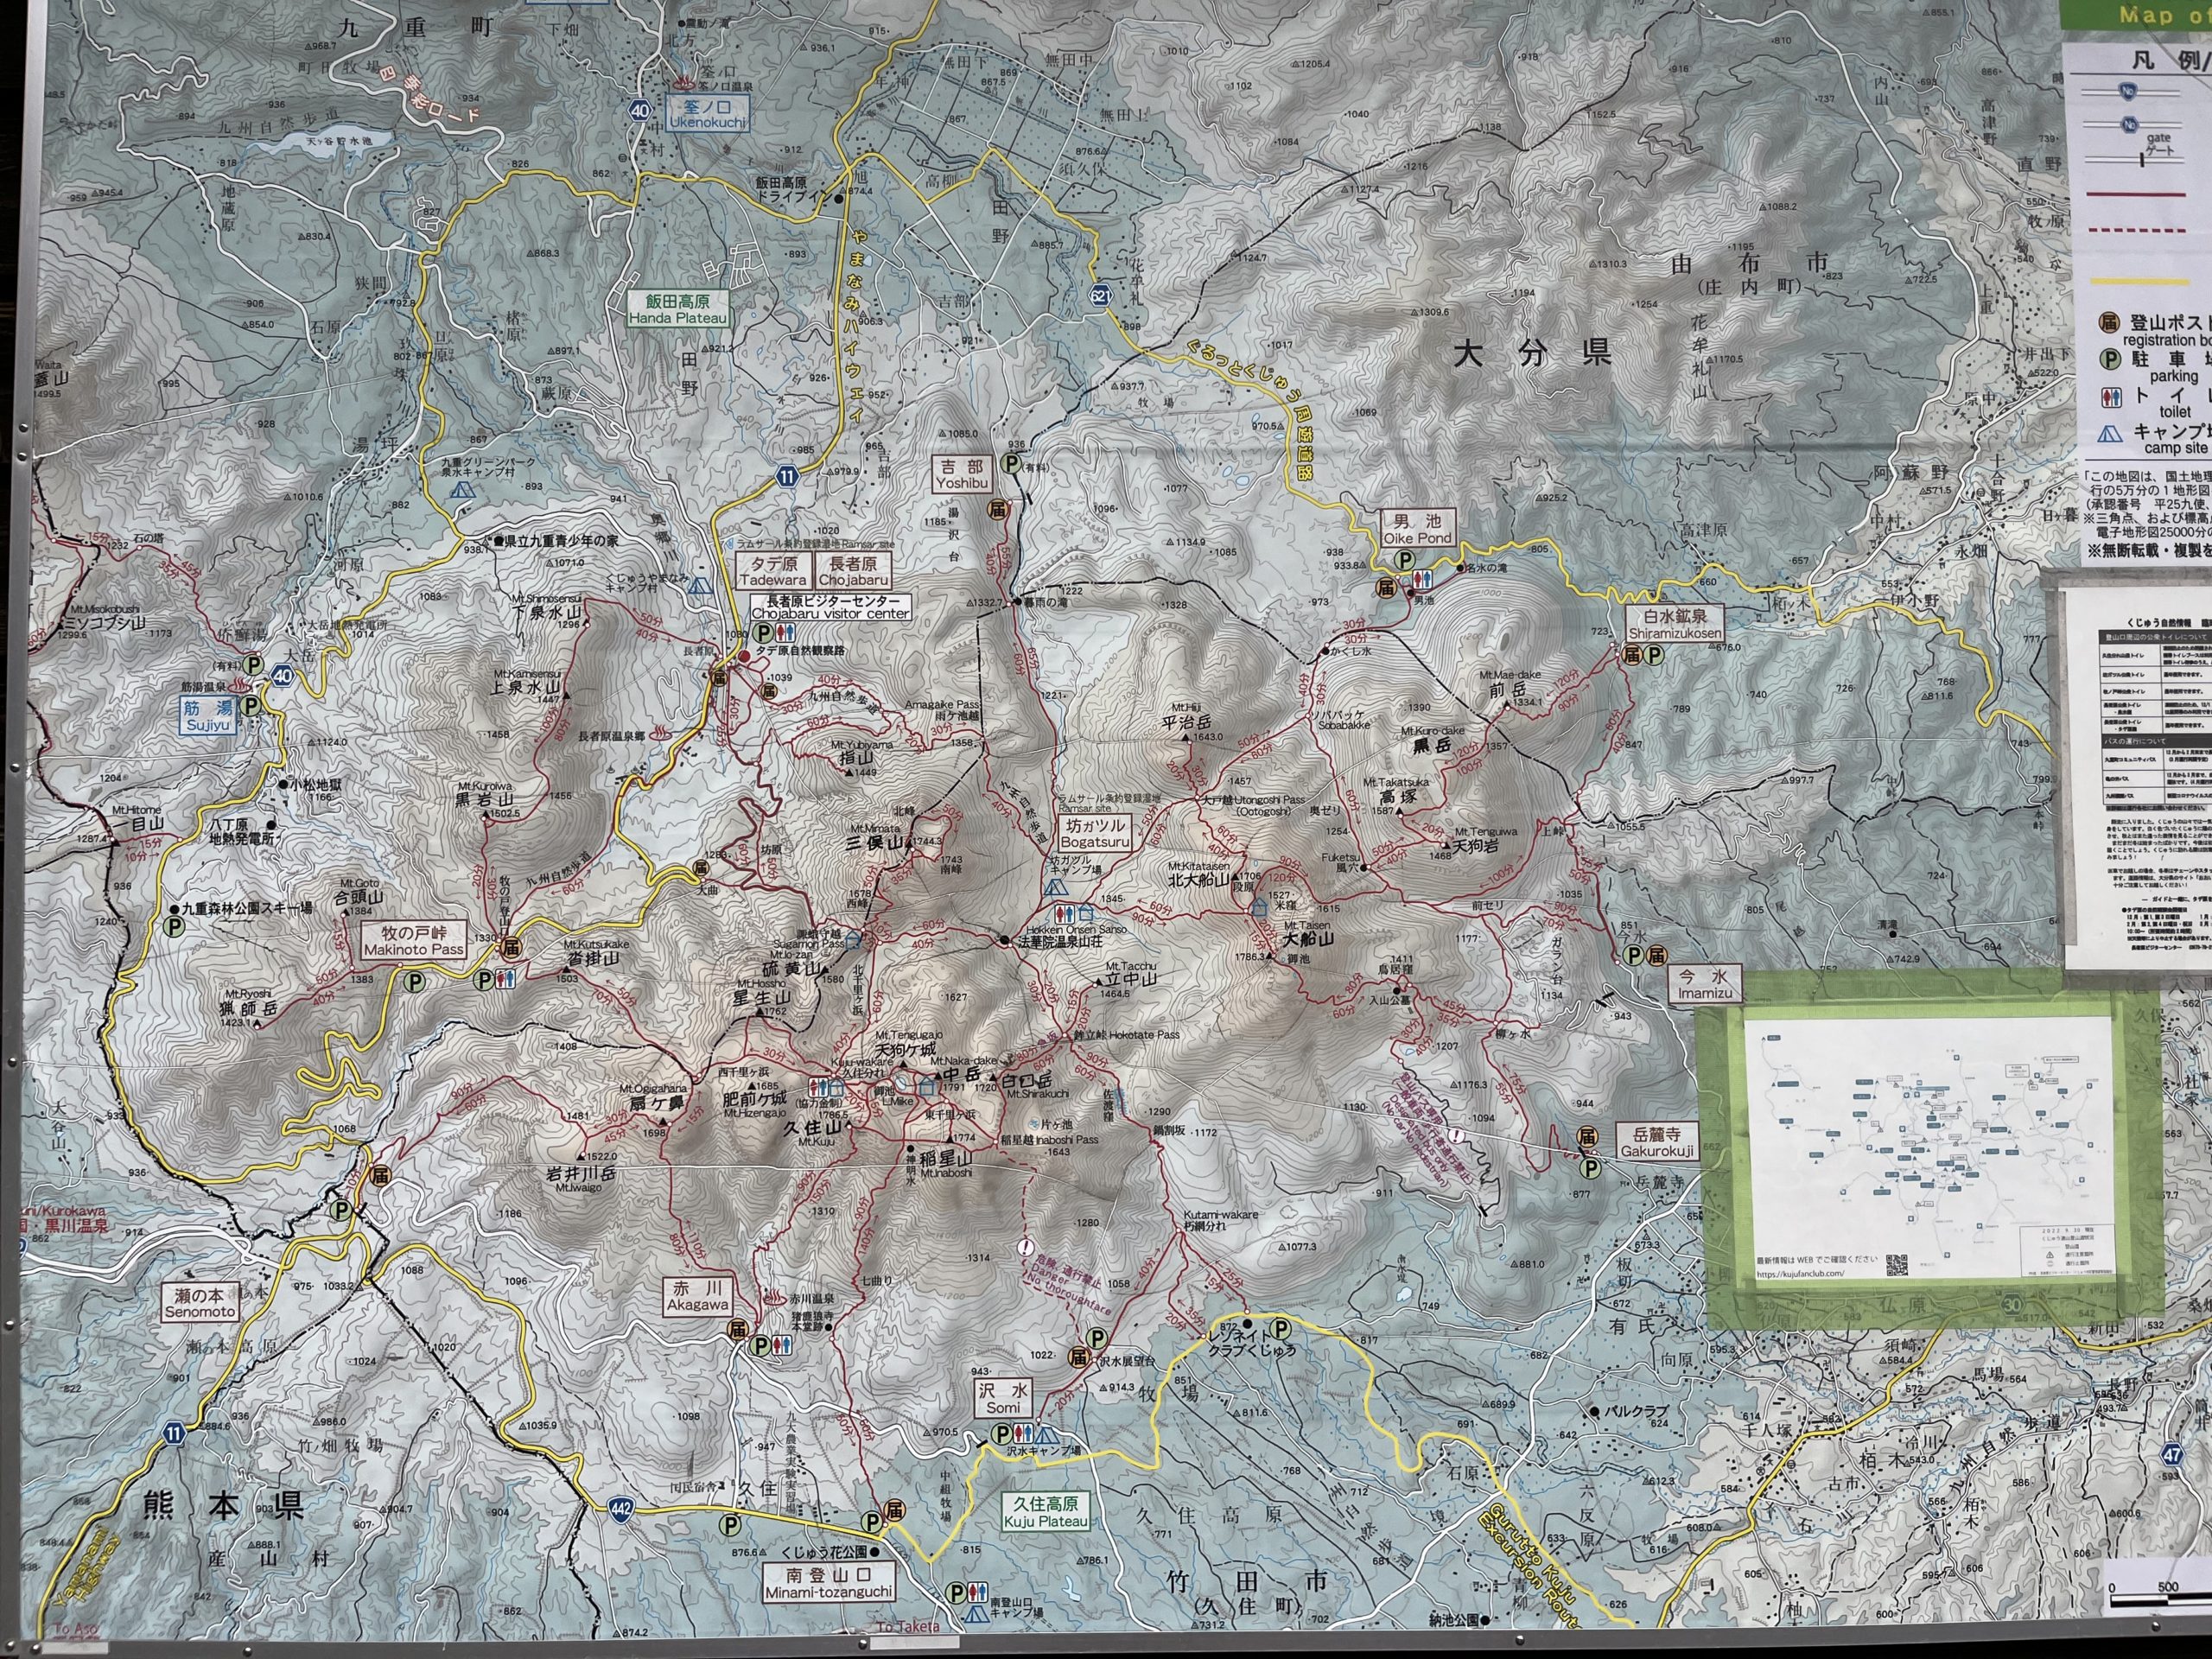Click the parking icon beside Yoshibu label

click(1012, 464)
